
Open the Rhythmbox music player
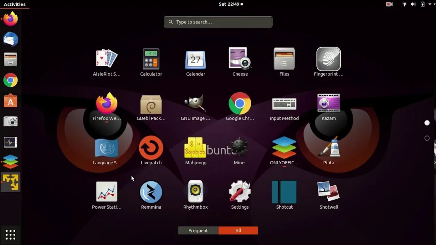[x=196, y=195]
